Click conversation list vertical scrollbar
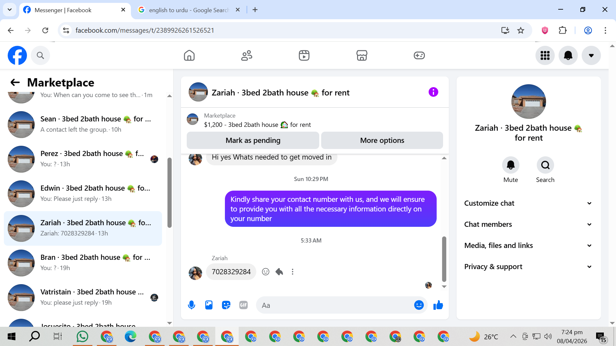The width and height of the screenshot is (616, 346). (169, 192)
